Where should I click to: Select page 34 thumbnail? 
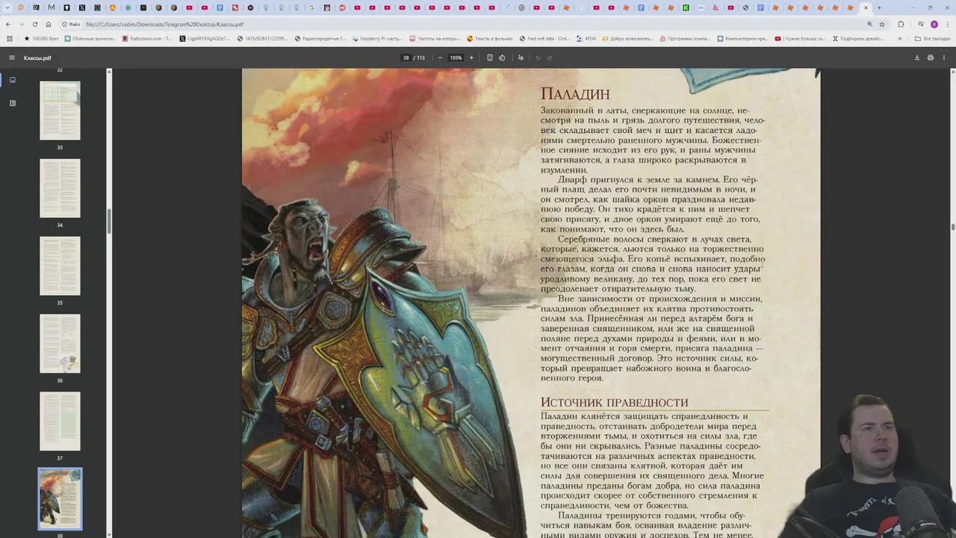tap(60, 188)
